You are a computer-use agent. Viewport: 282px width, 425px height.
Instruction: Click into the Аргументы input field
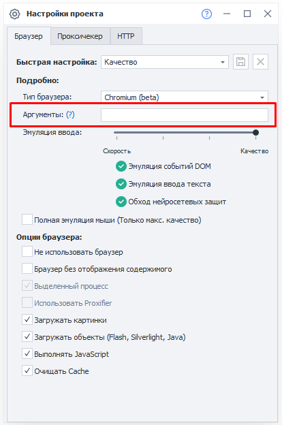[185, 115]
